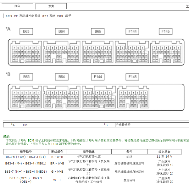Select the F145 connector label in diagram *B
The height and width of the screenshot is (184, 189).
pyautogui.click(x=132, y=77)
